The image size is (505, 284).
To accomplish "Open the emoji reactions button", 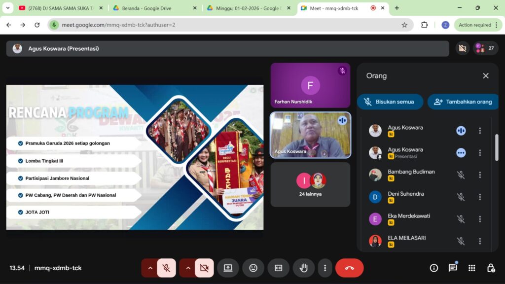I will [x=253, y=268].
